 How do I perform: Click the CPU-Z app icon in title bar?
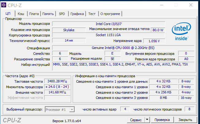(4, 5)
